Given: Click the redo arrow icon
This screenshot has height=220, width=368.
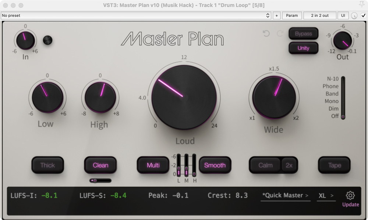Looking at the screenshot, I should [280, 33].
